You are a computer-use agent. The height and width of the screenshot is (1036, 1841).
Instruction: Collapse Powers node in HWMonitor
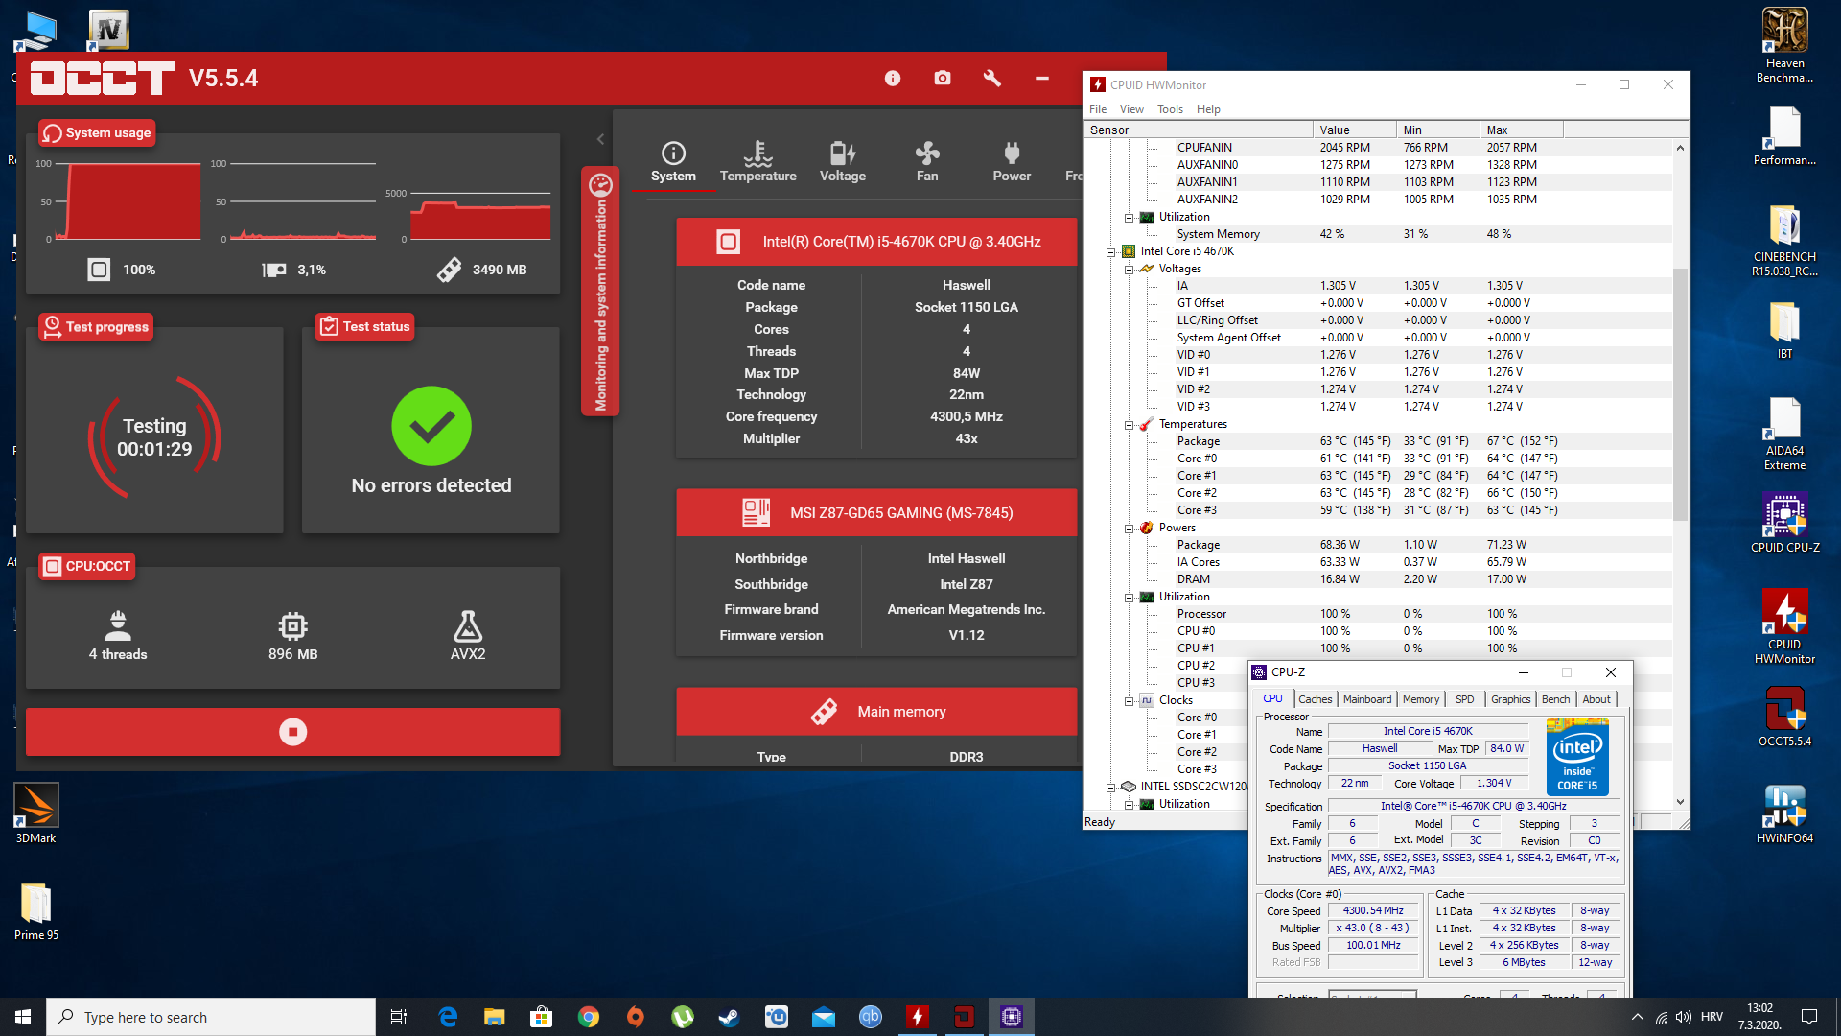1130,529
